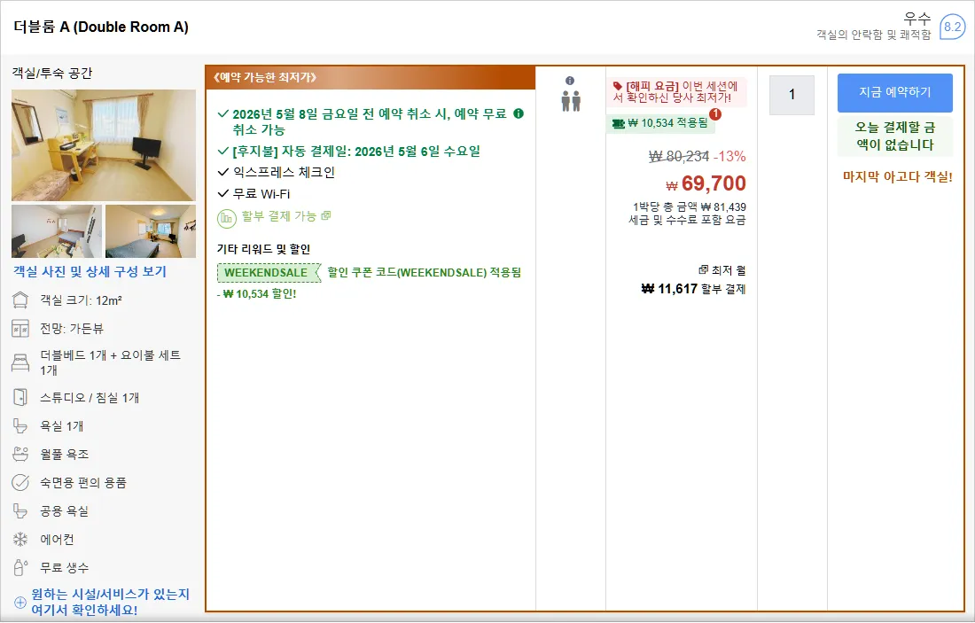
Task: Click the info icon above the guest figures
Action: 570,81
